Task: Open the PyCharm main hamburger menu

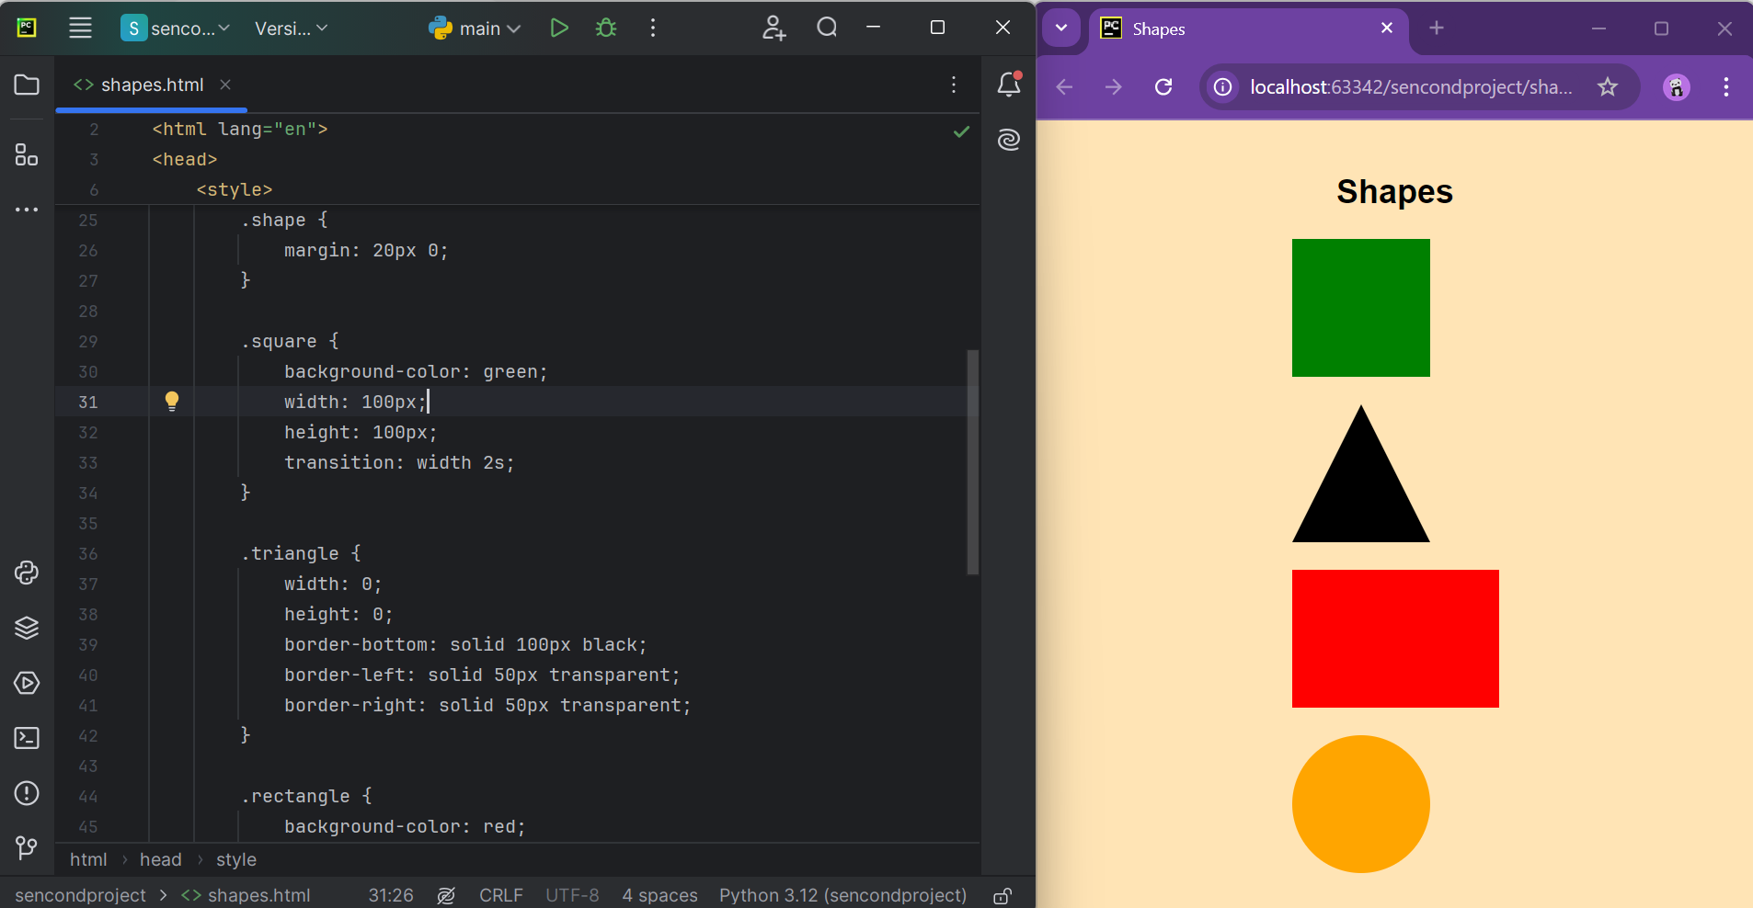Action: point(81,28)
